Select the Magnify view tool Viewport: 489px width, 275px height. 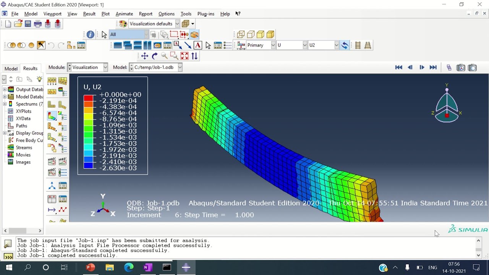(x=164, y=56)
